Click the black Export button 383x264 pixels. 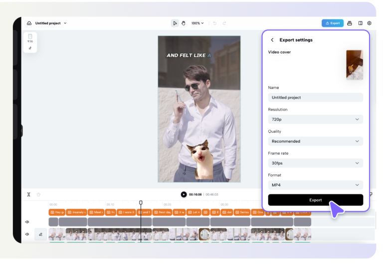pos(315,200)
